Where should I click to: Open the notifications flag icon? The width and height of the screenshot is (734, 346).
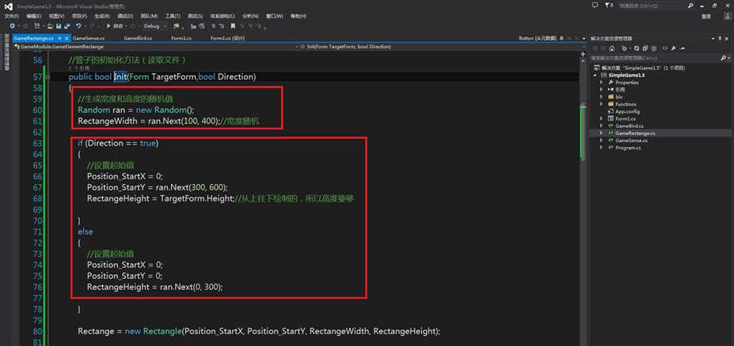(x=607, y=6)
